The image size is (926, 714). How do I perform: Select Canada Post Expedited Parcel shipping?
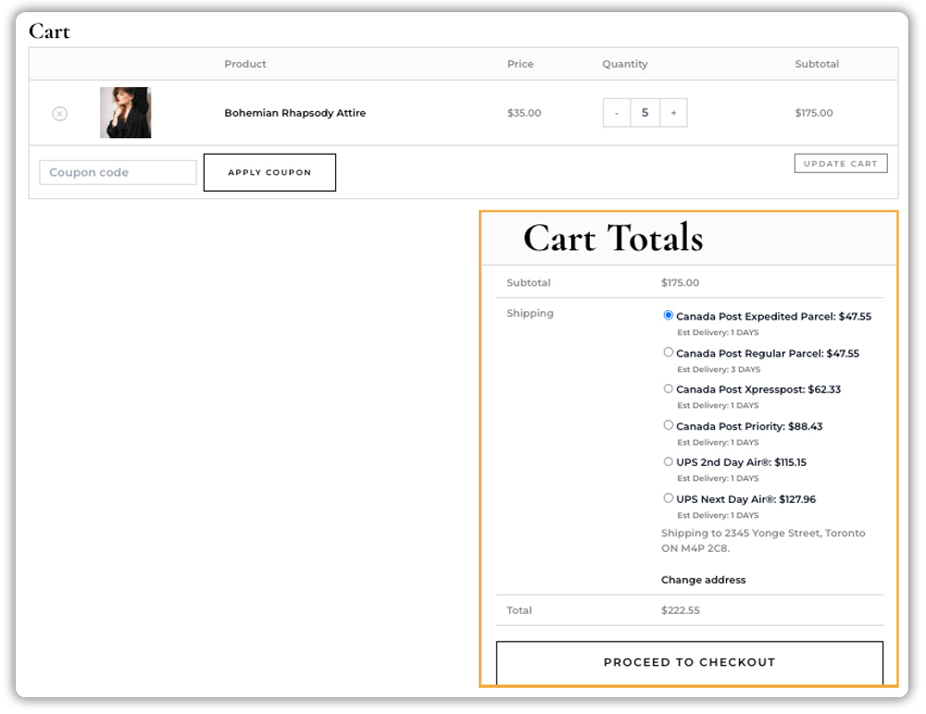668,315
